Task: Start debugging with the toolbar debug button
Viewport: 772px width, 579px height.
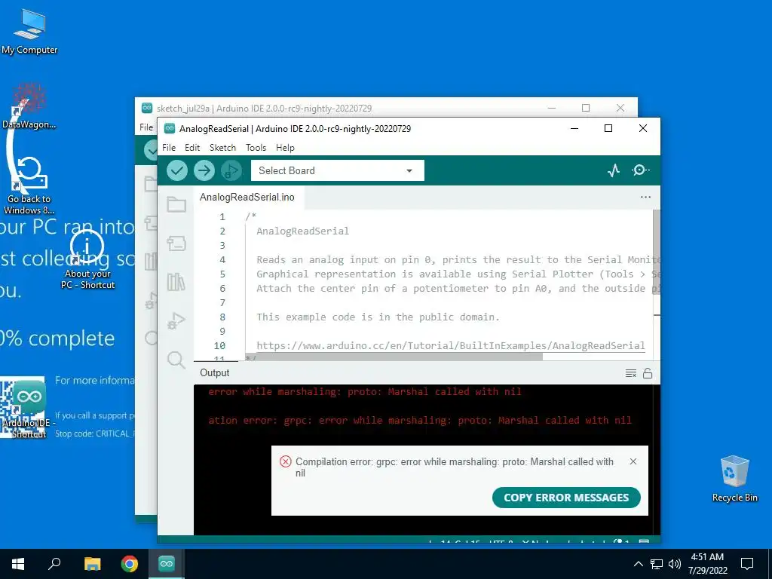Action: (x=231, y=170)
